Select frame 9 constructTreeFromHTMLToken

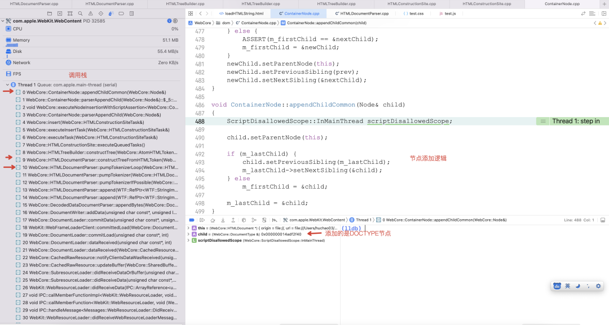coord(97,160)
